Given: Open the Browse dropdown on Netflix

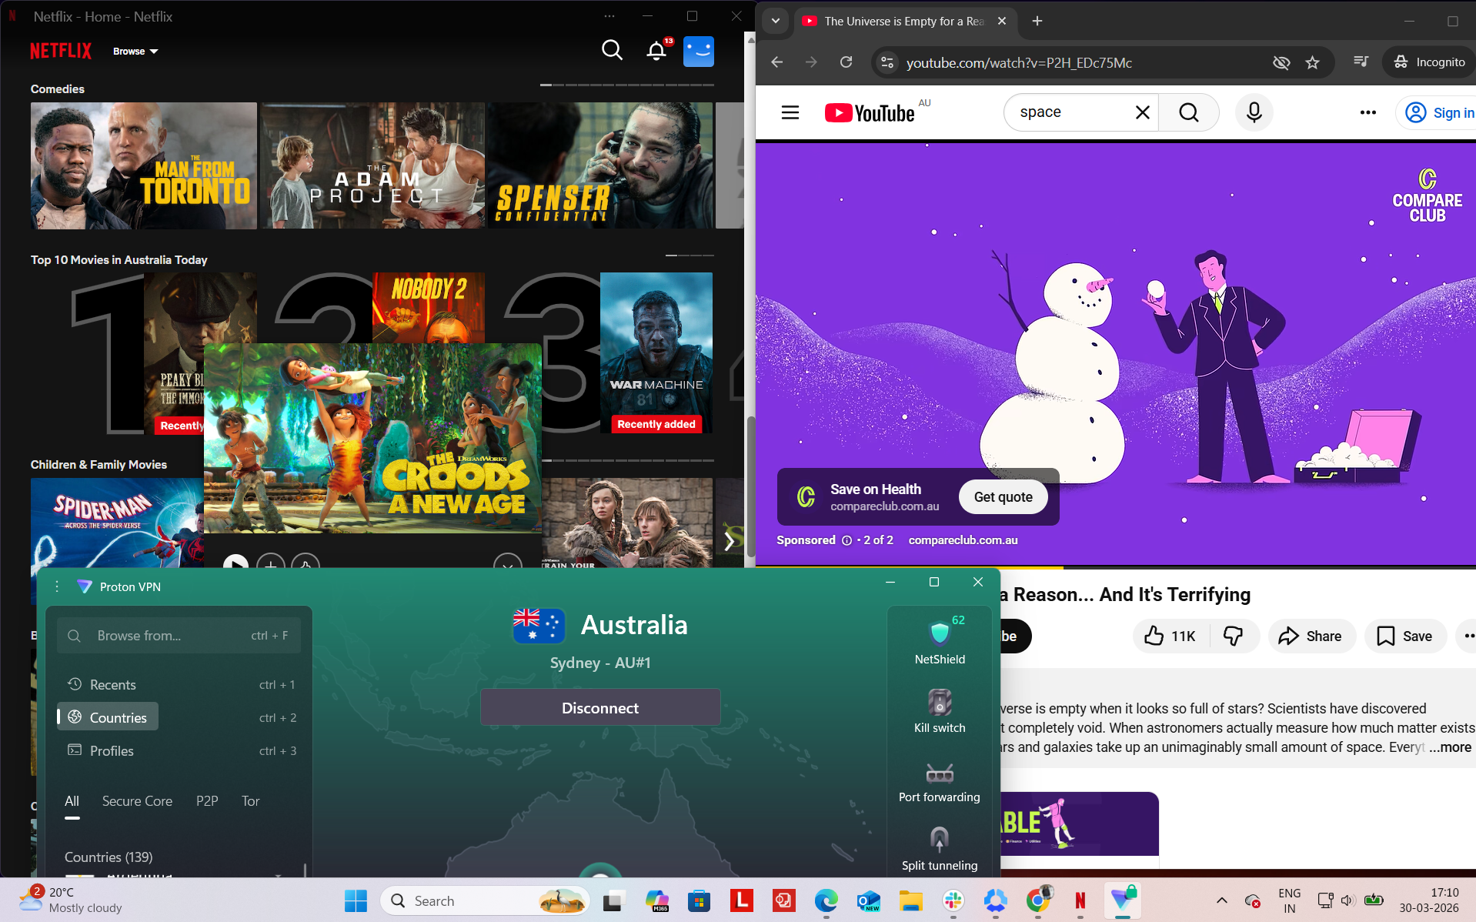Looking at the screenshot, I should click(x=135, y=51).
